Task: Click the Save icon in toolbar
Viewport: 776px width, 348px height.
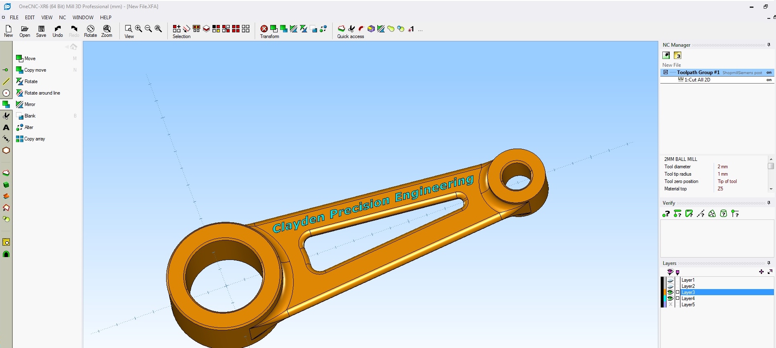Action: tap(41, 31)
